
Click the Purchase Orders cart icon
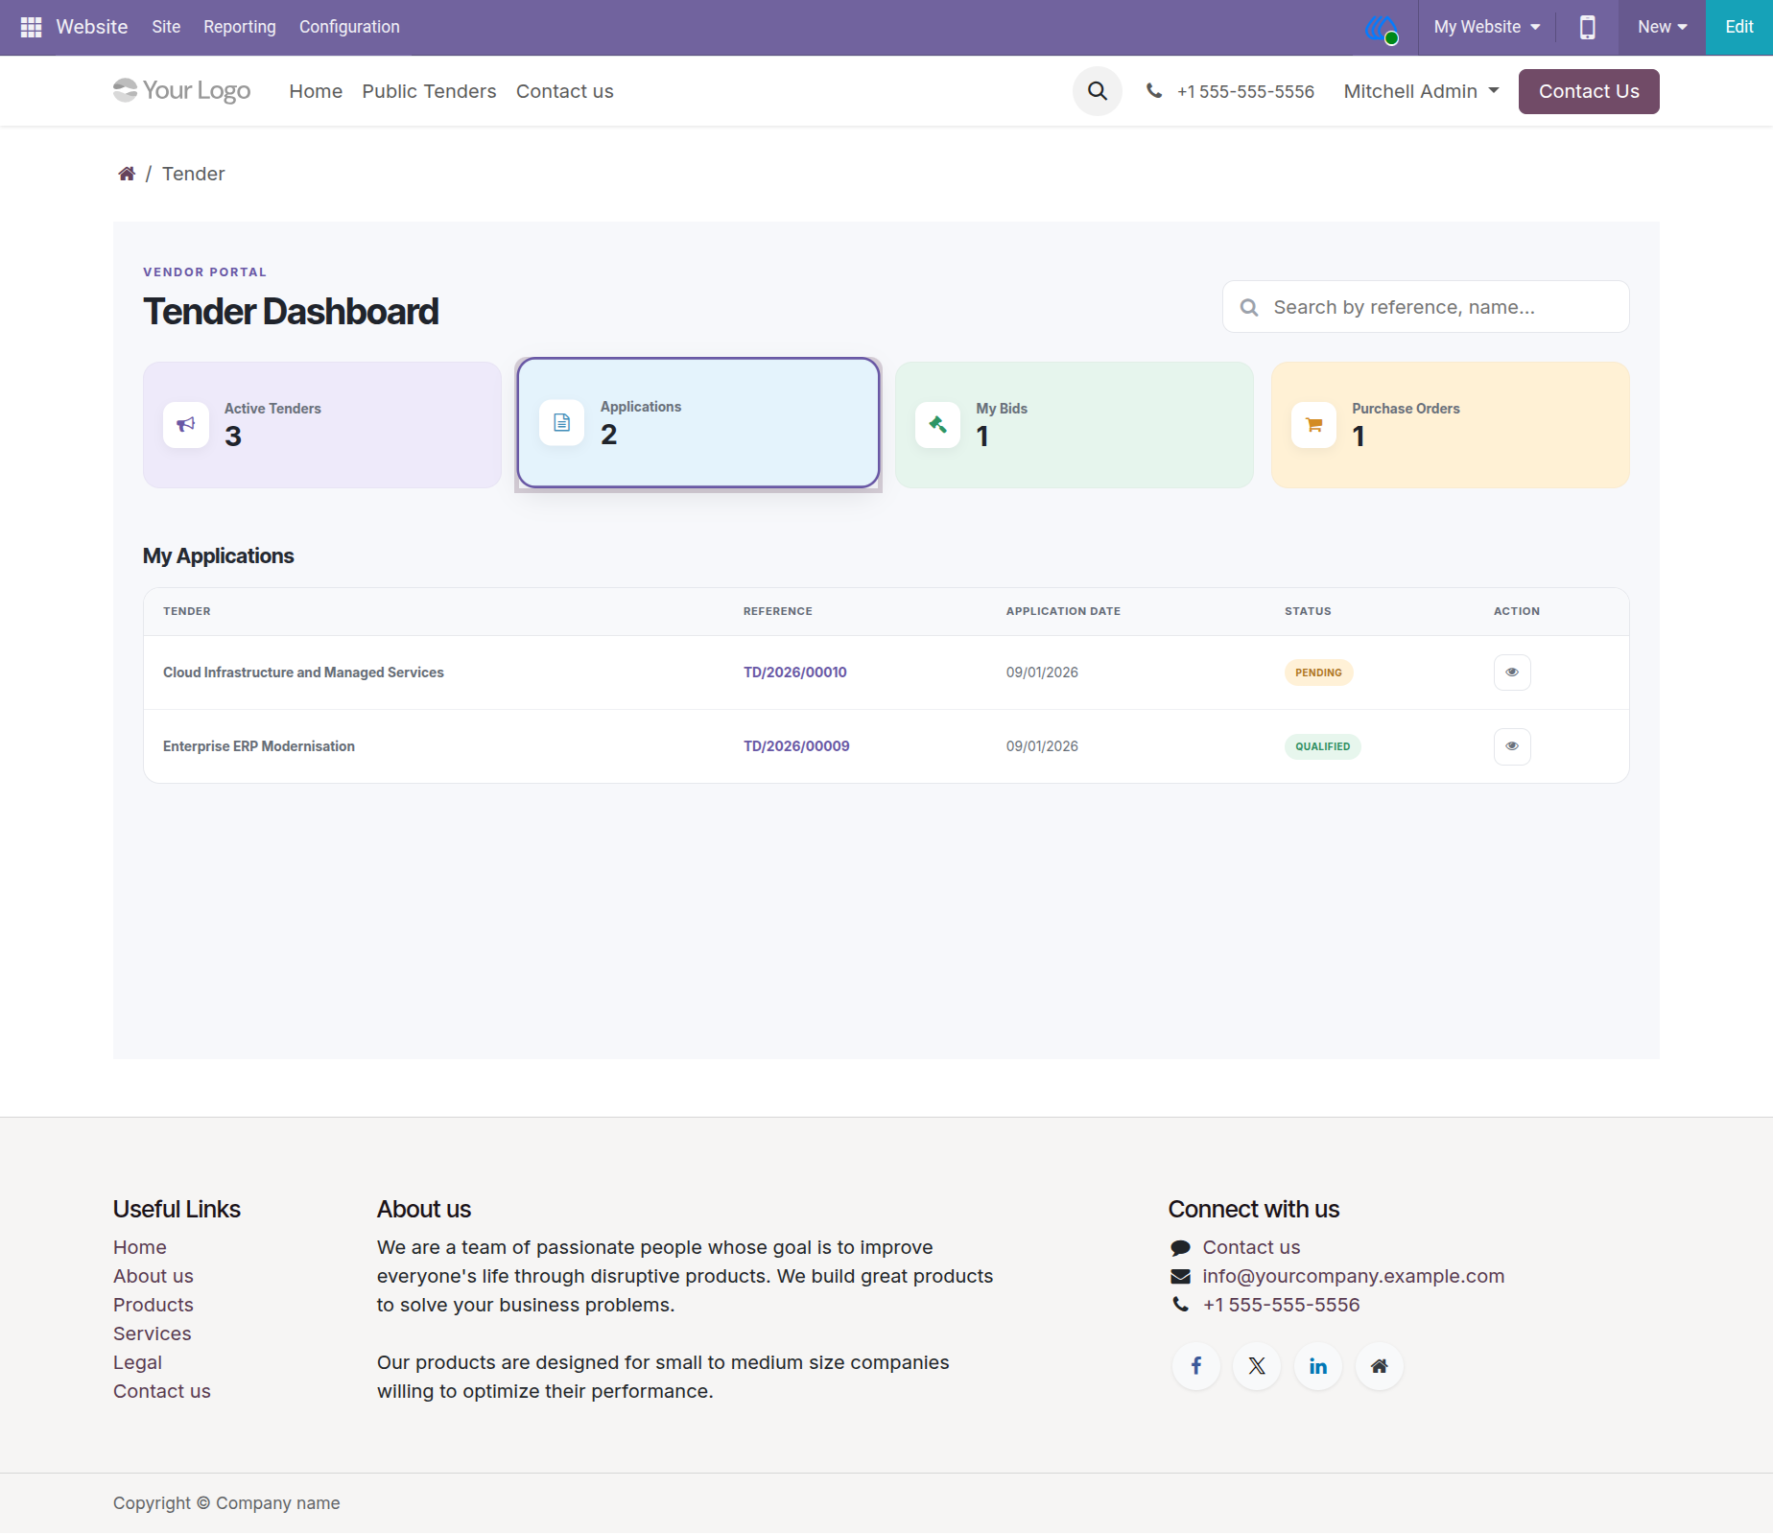tap(1314, 425)
